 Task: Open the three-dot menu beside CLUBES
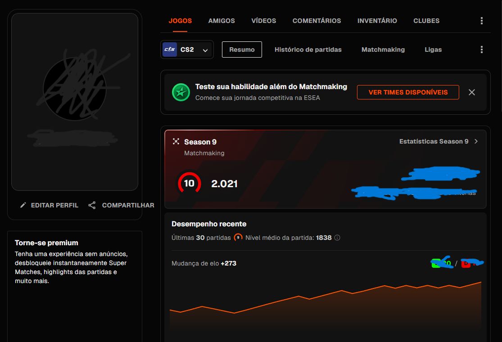coord(481,21)
